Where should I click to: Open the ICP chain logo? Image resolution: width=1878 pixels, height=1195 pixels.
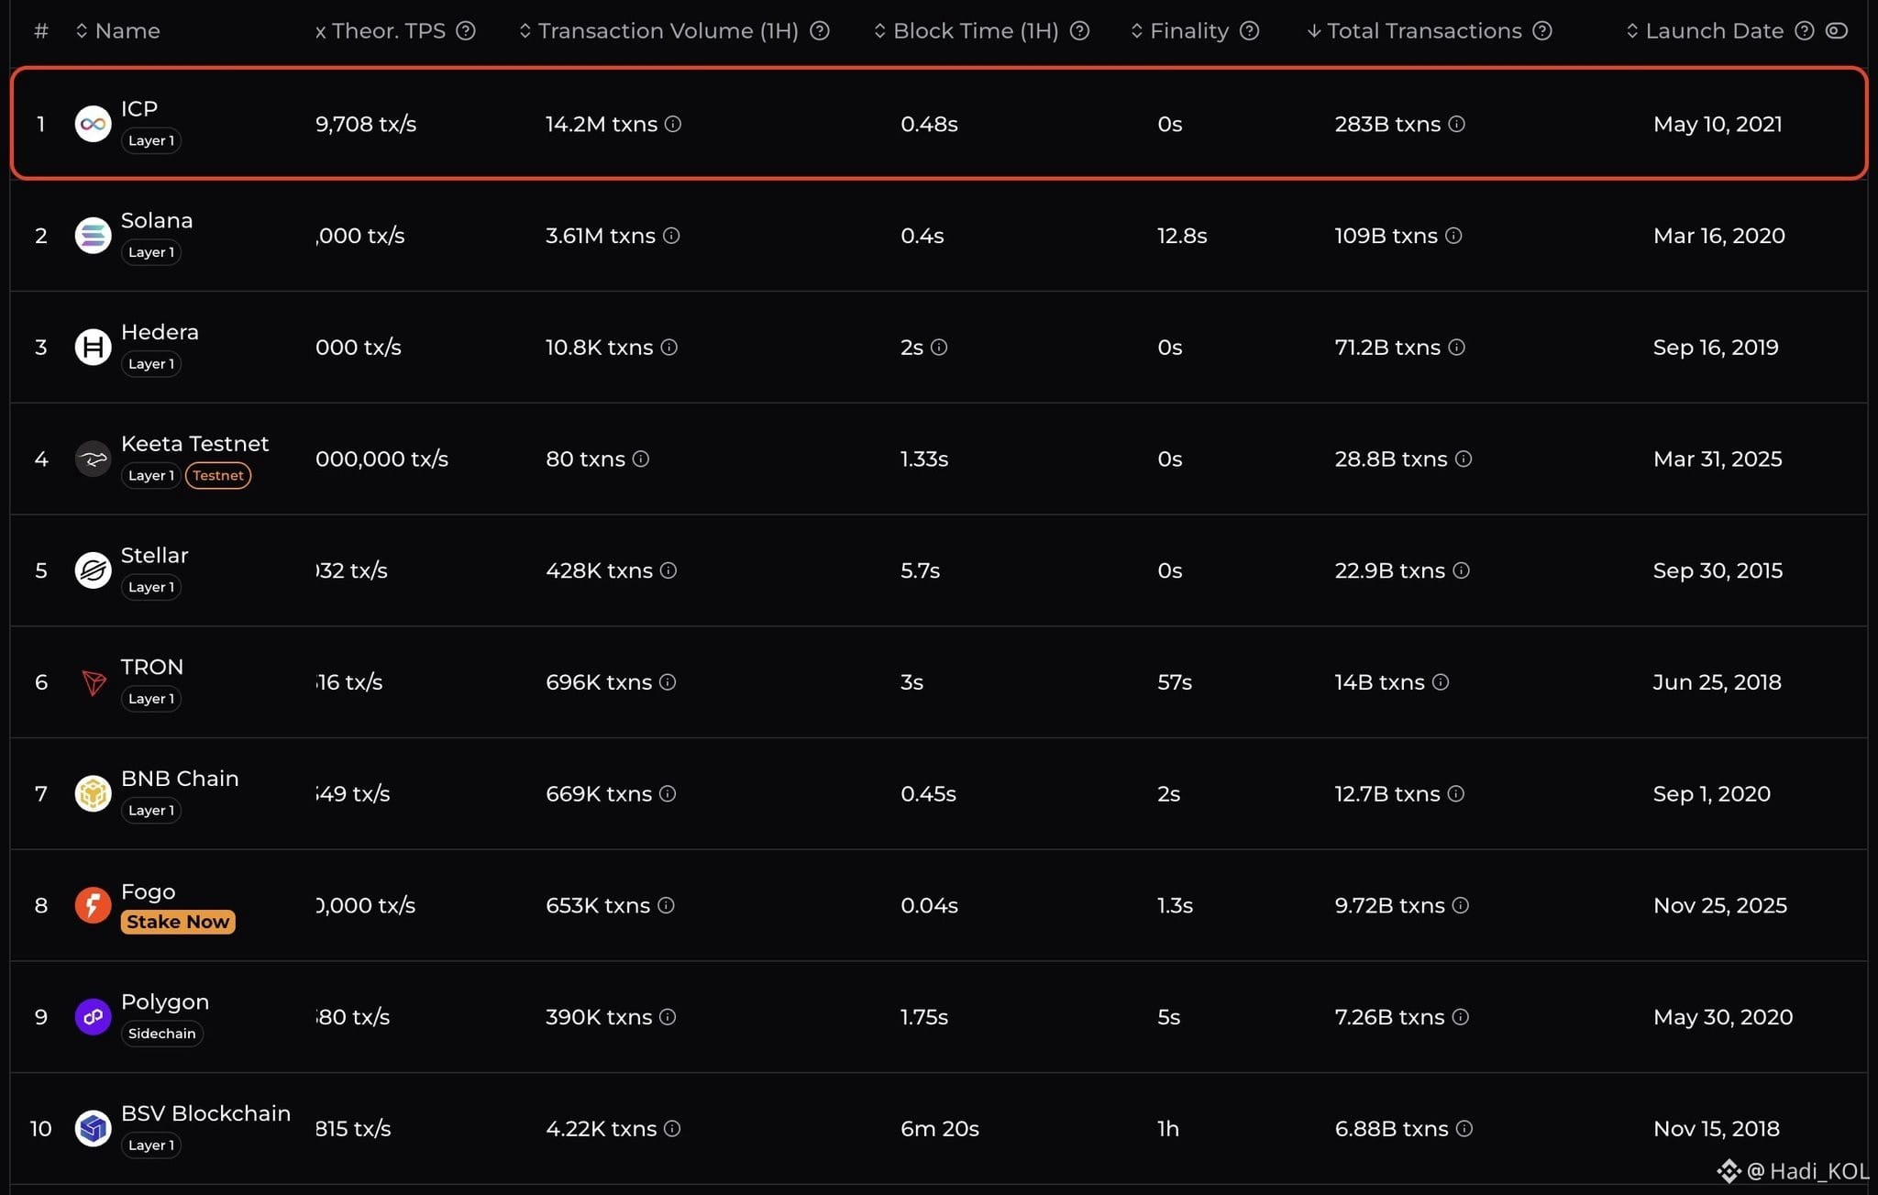pyautogui.click(x=93, y=124)
